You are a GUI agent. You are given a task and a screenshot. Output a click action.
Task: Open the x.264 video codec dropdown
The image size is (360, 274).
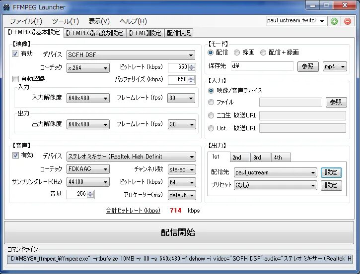coord(88,68)
